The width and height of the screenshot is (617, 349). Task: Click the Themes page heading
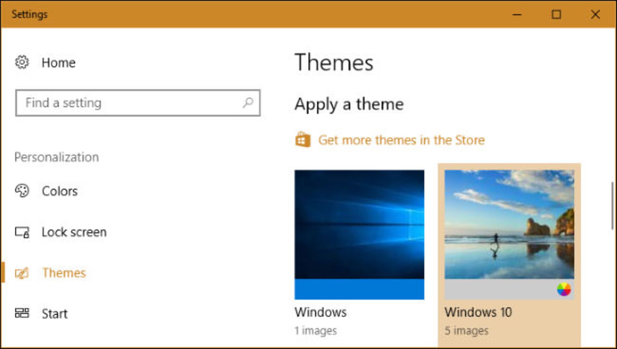[x=334, y=63]
